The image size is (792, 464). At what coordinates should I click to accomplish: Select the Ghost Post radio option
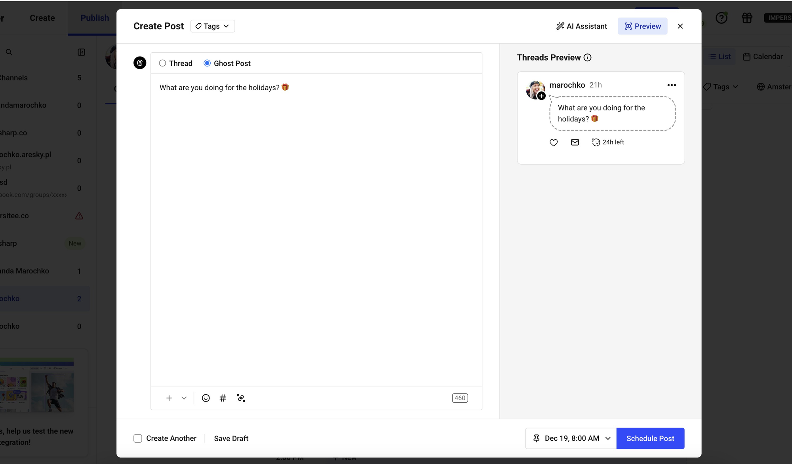click(207, 63)
